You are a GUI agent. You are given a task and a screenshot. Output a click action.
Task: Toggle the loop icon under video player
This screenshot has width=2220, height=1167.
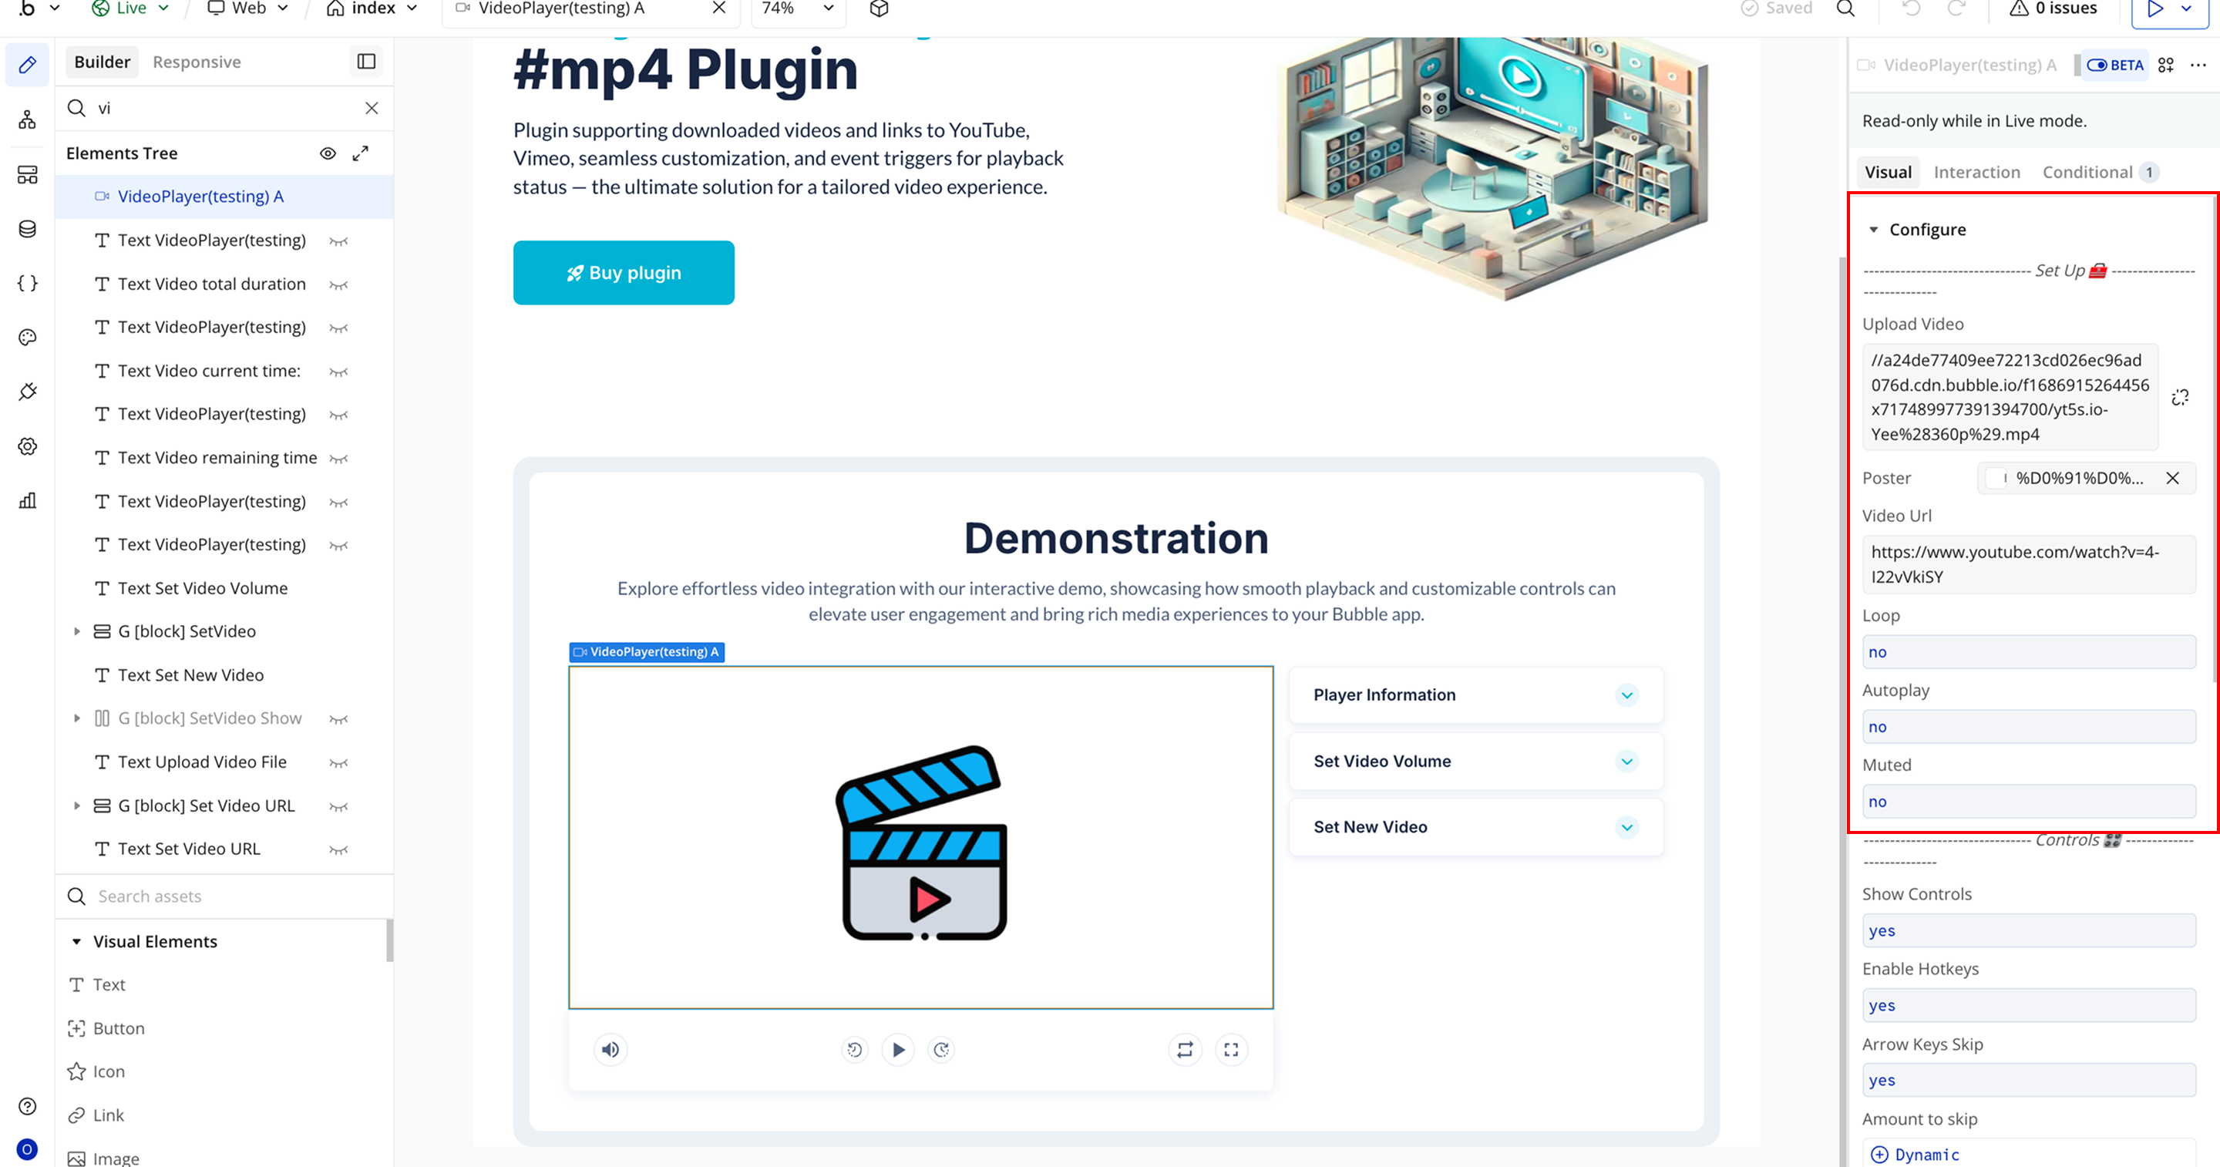pos(1185,1049)
